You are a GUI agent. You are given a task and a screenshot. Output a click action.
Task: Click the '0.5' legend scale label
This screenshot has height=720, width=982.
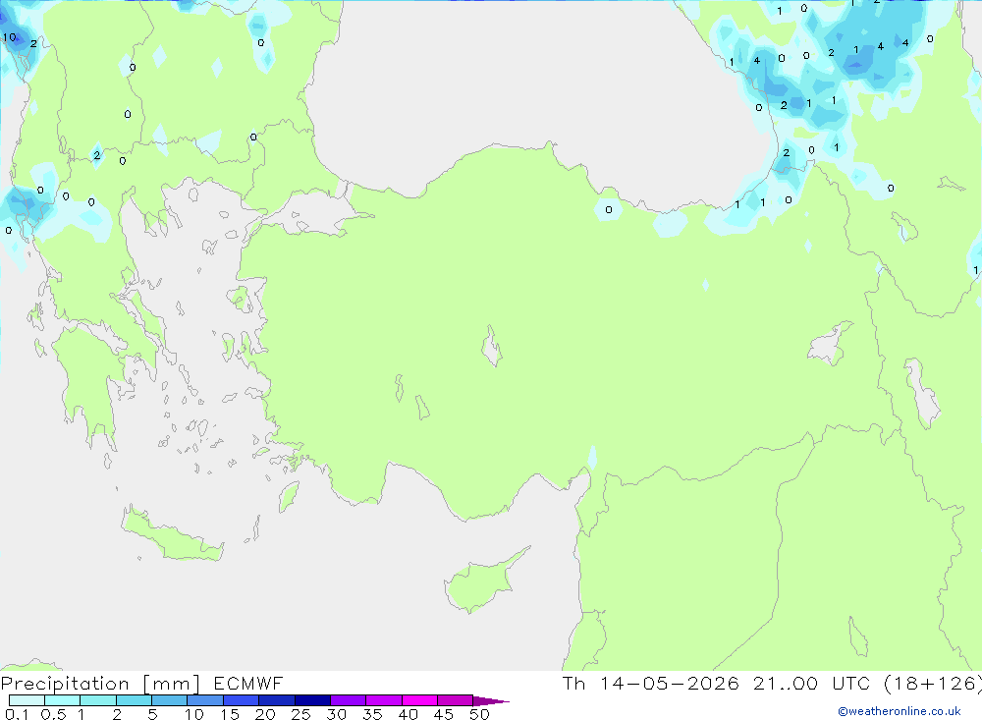pyautogui.click(x=53, y=714)
